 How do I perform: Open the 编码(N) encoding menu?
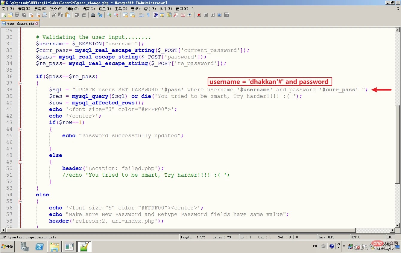[72, 9]
